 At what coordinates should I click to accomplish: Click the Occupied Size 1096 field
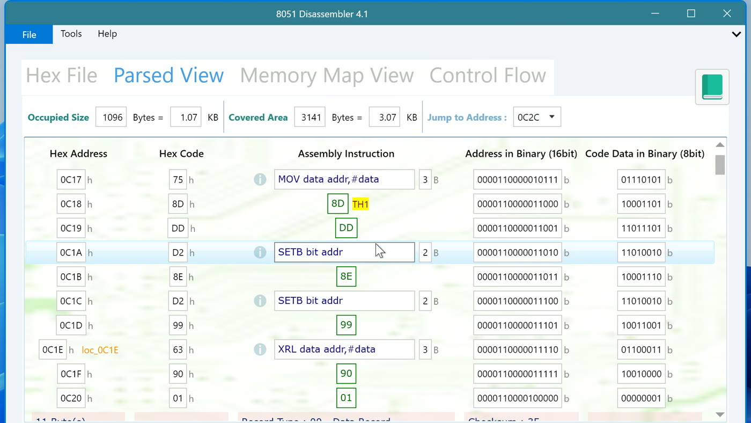click(x=111, y=117)
